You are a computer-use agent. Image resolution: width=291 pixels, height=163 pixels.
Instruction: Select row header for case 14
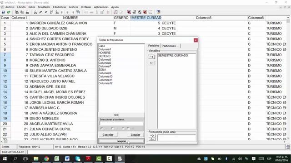click(x=5, y=92)
